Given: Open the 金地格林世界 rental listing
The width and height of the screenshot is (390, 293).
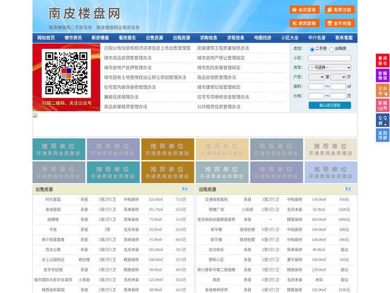Looking at the screenshot, I should click(216, 290).
